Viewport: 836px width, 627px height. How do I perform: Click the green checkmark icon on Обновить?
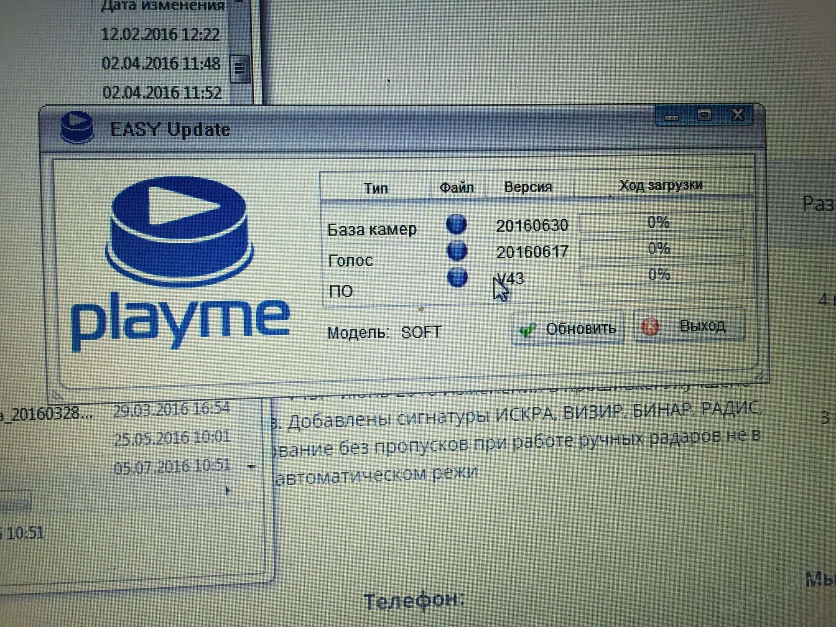pos(528,330)
